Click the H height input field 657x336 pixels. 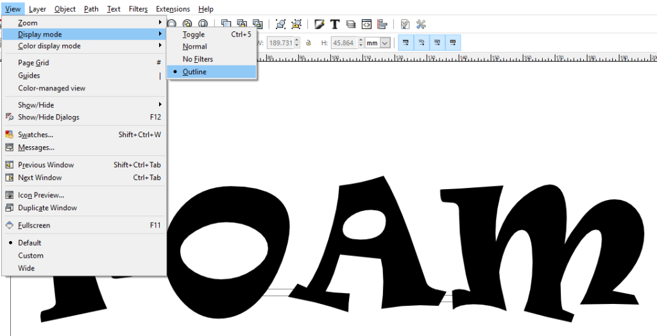pyautogui.click(x=345, y=42)
